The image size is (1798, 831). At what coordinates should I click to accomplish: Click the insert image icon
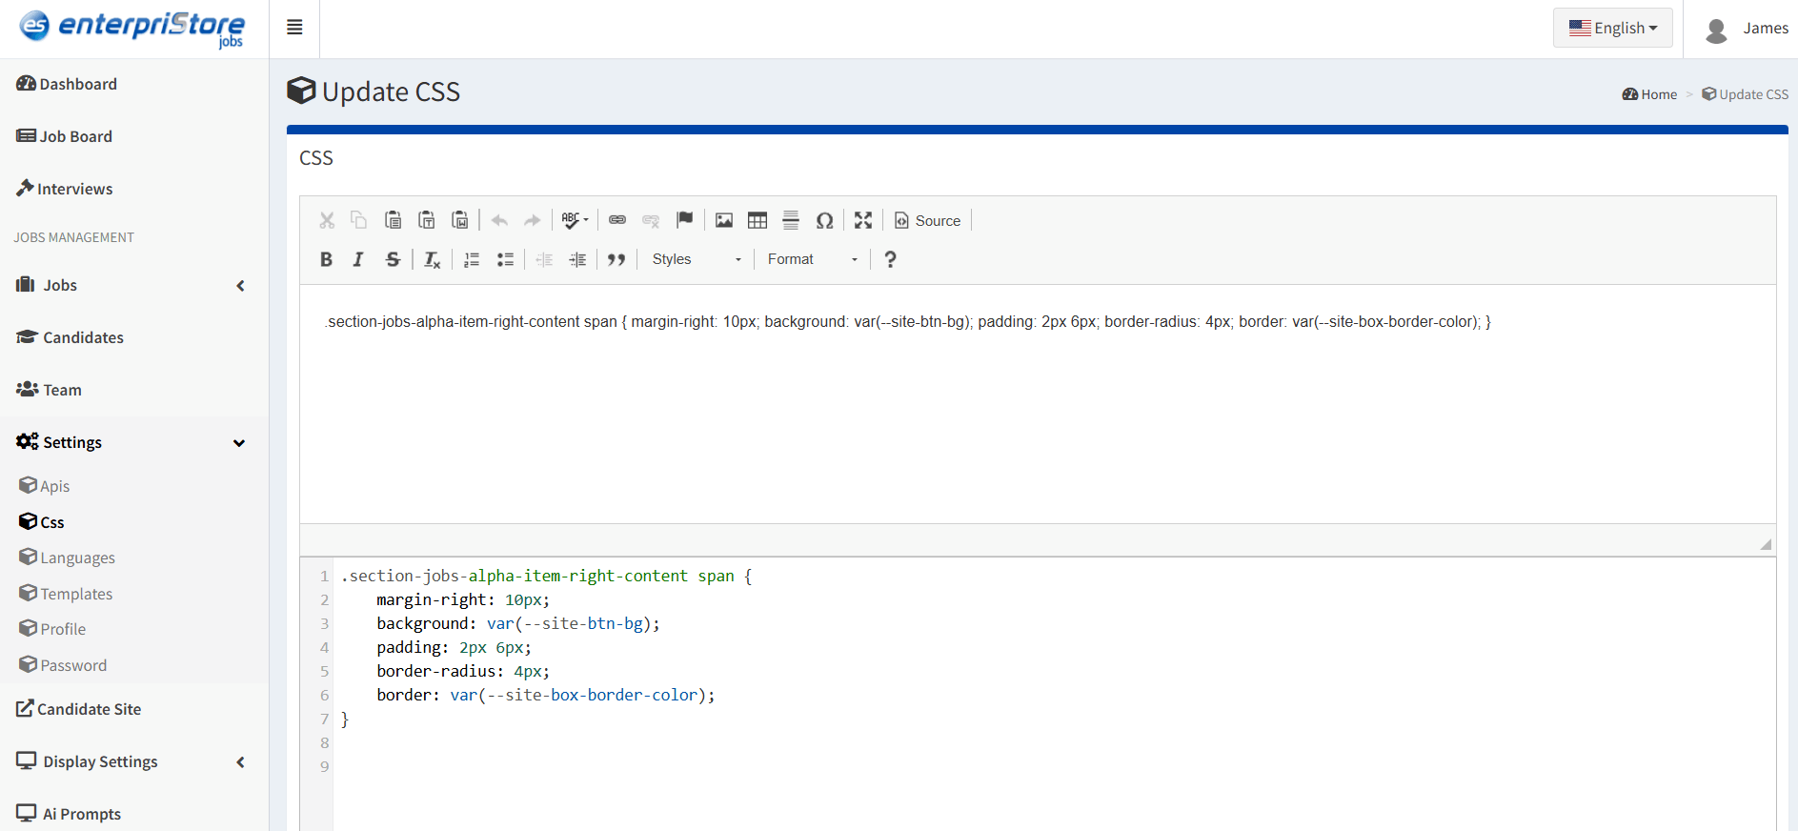724,220
